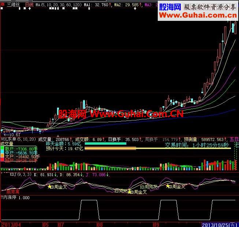Click the red up arrow after MA2 value
Screen dimensions: 239x227
141,5
